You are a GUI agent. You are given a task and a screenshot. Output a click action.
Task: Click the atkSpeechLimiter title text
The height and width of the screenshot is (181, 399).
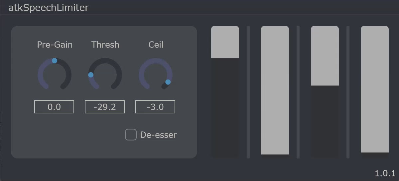pyautogui.click(x=49, y=7)
